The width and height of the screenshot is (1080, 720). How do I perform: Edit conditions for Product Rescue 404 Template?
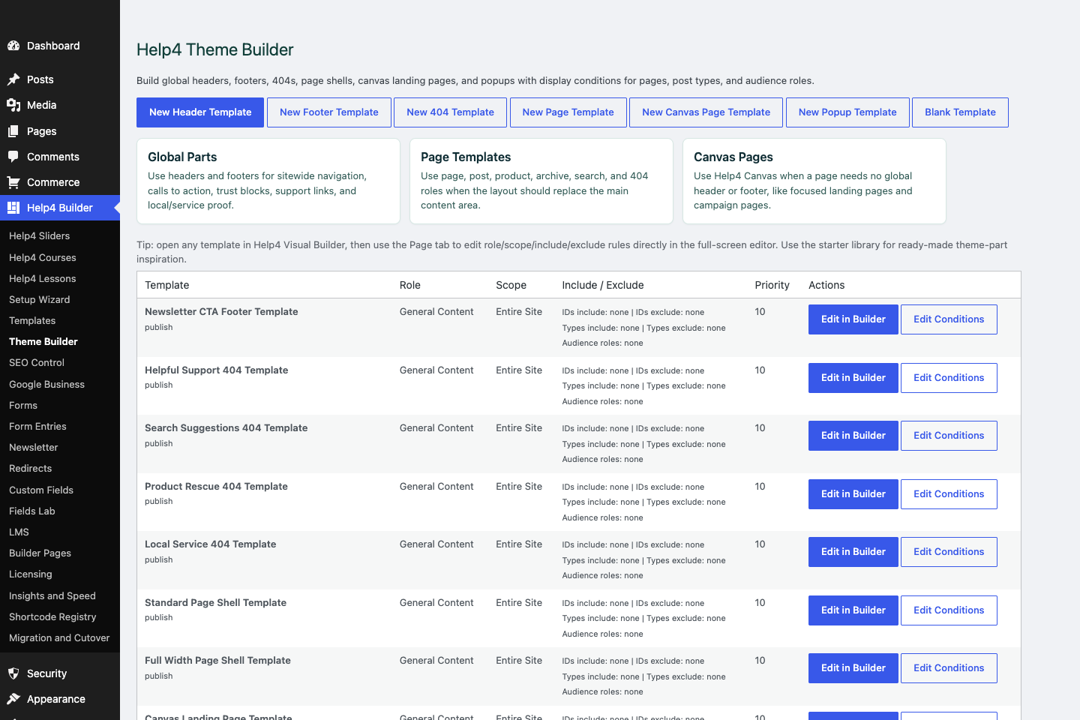(949, 494)
